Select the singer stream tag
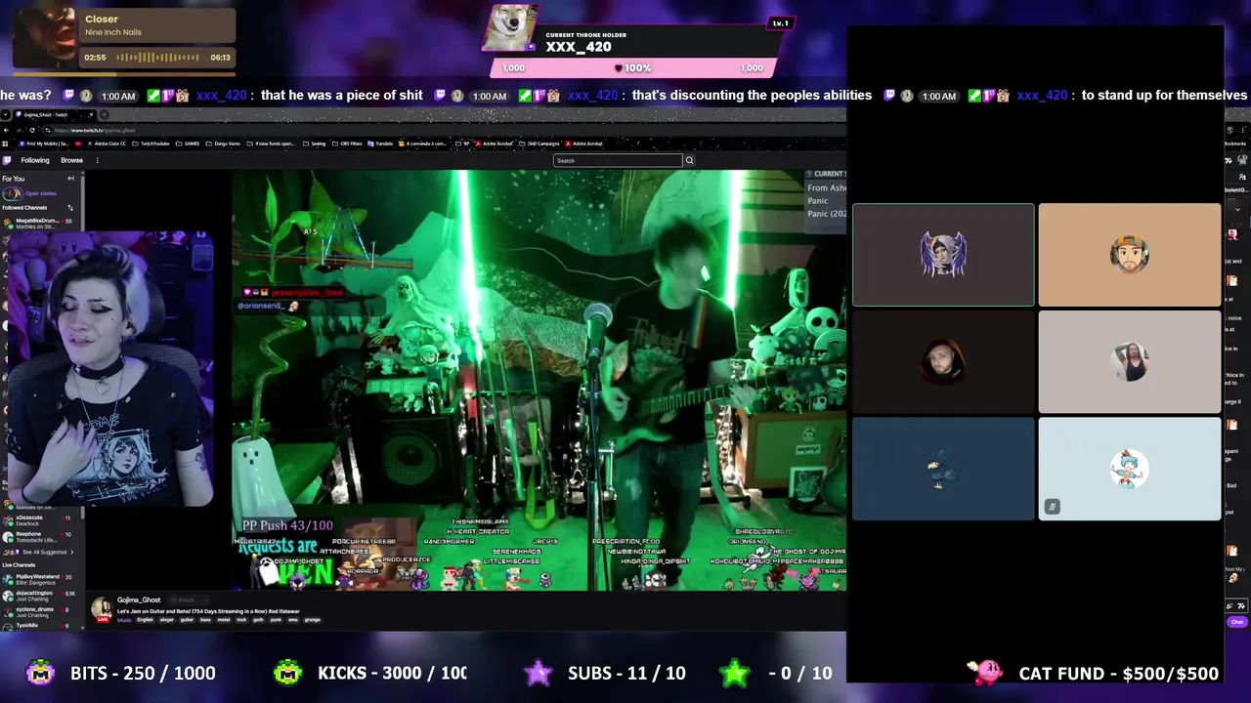Screen dimensions: 1251x703 [166, 620]
